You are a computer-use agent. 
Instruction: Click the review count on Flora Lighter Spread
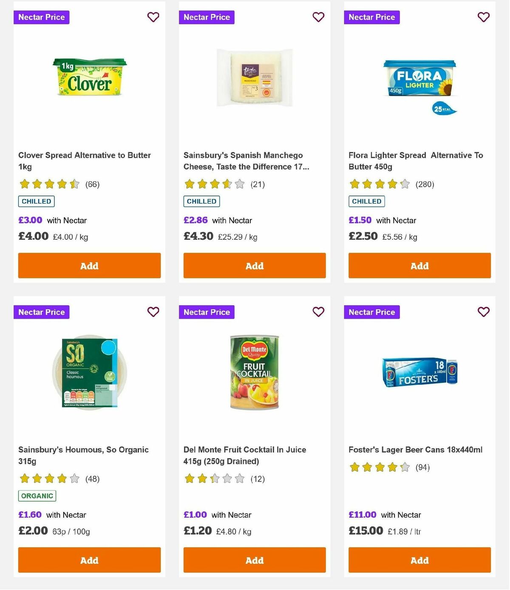tap(425, 184)
